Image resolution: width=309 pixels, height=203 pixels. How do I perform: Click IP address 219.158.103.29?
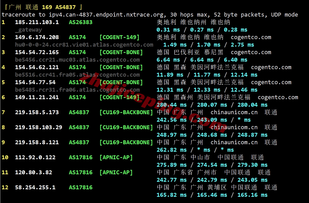coord(38,127)
